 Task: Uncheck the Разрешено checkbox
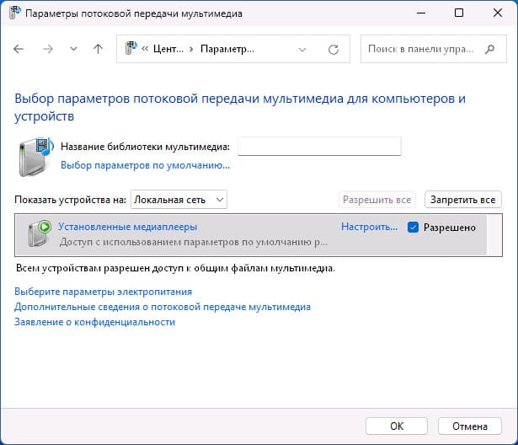(x=413, y=227)
